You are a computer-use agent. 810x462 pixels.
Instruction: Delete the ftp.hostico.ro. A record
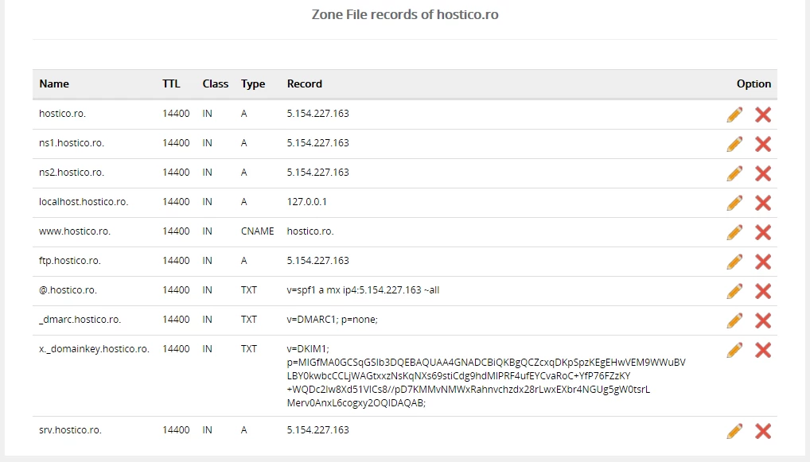click(762, 262)
